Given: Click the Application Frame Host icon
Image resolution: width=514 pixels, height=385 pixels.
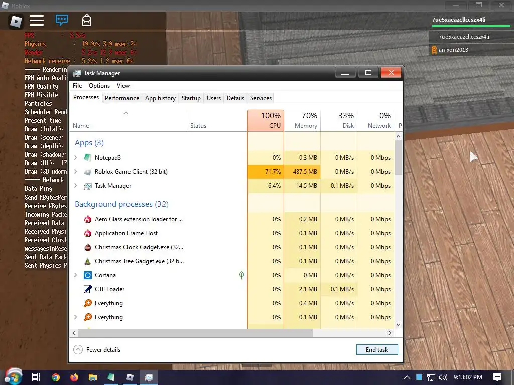Looking at the screenshot, I should point(87,233).
